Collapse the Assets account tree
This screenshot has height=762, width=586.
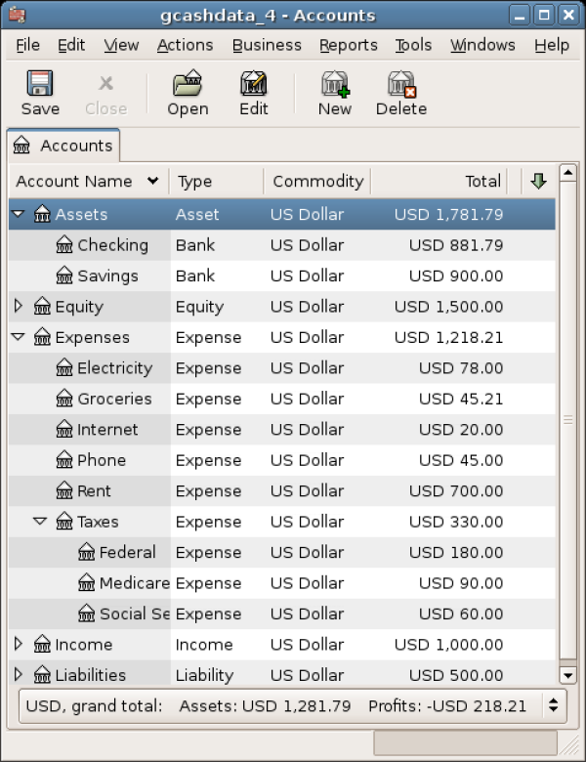(x=19, y=214)
